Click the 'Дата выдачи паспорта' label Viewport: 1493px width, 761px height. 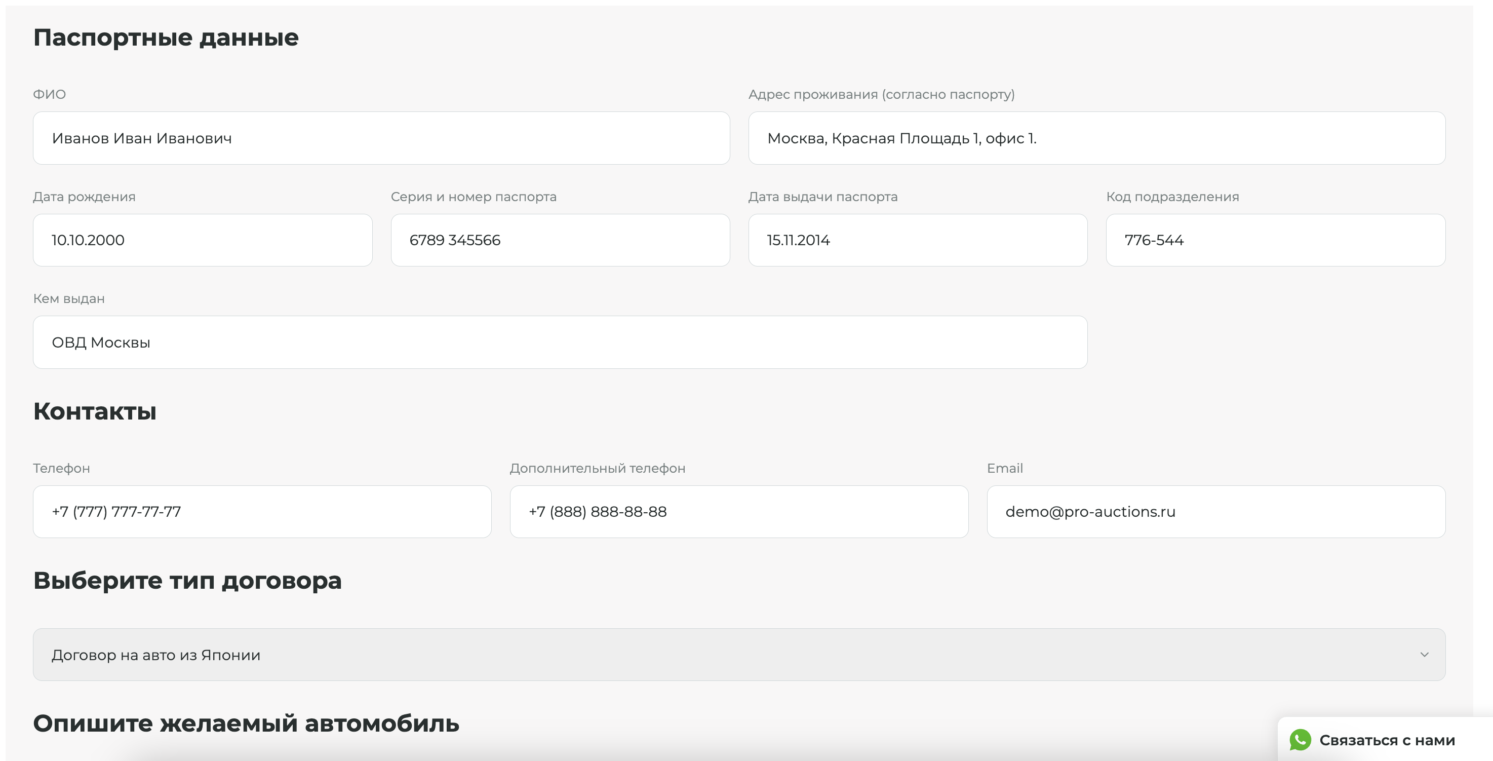(823, 197)
